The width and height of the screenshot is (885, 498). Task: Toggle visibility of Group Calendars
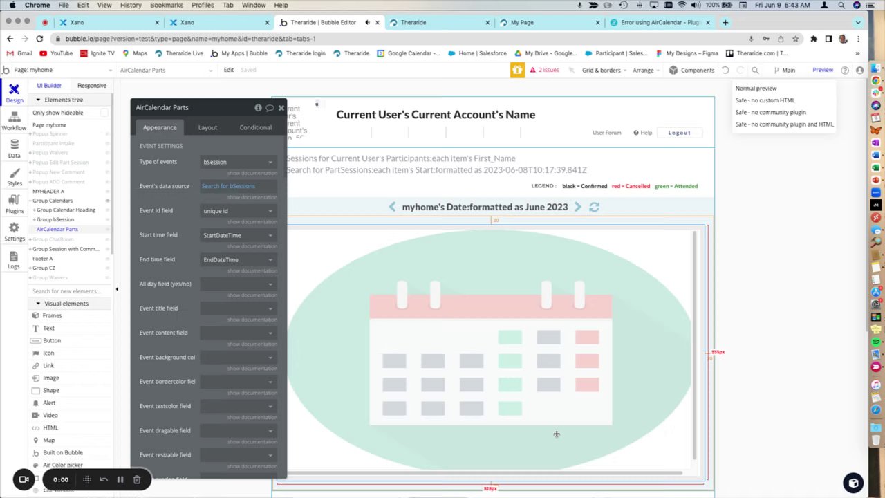[107, 201]
